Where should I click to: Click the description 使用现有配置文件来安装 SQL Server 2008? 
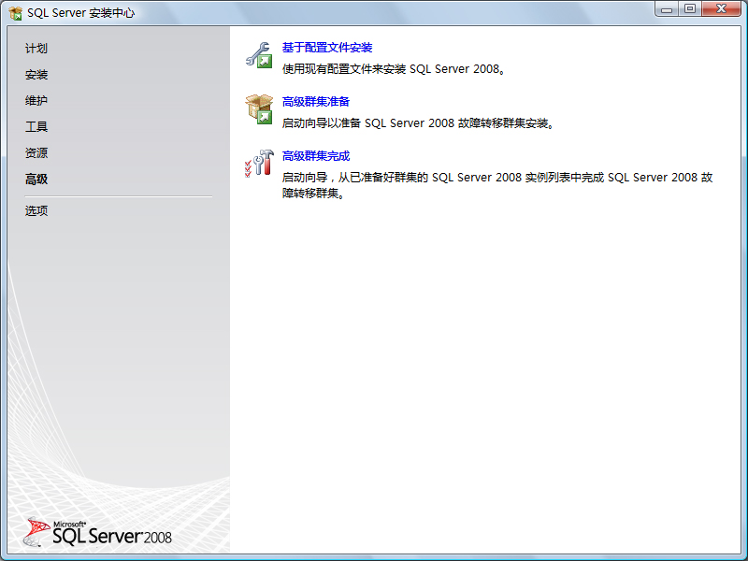[394, 69]
